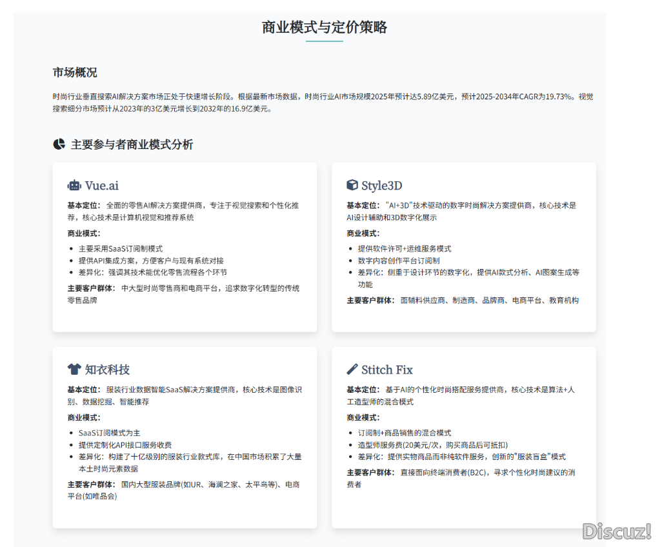662x547 pixels.
Task: Click the robot icon next to Vue.ai
Action: 74,185
